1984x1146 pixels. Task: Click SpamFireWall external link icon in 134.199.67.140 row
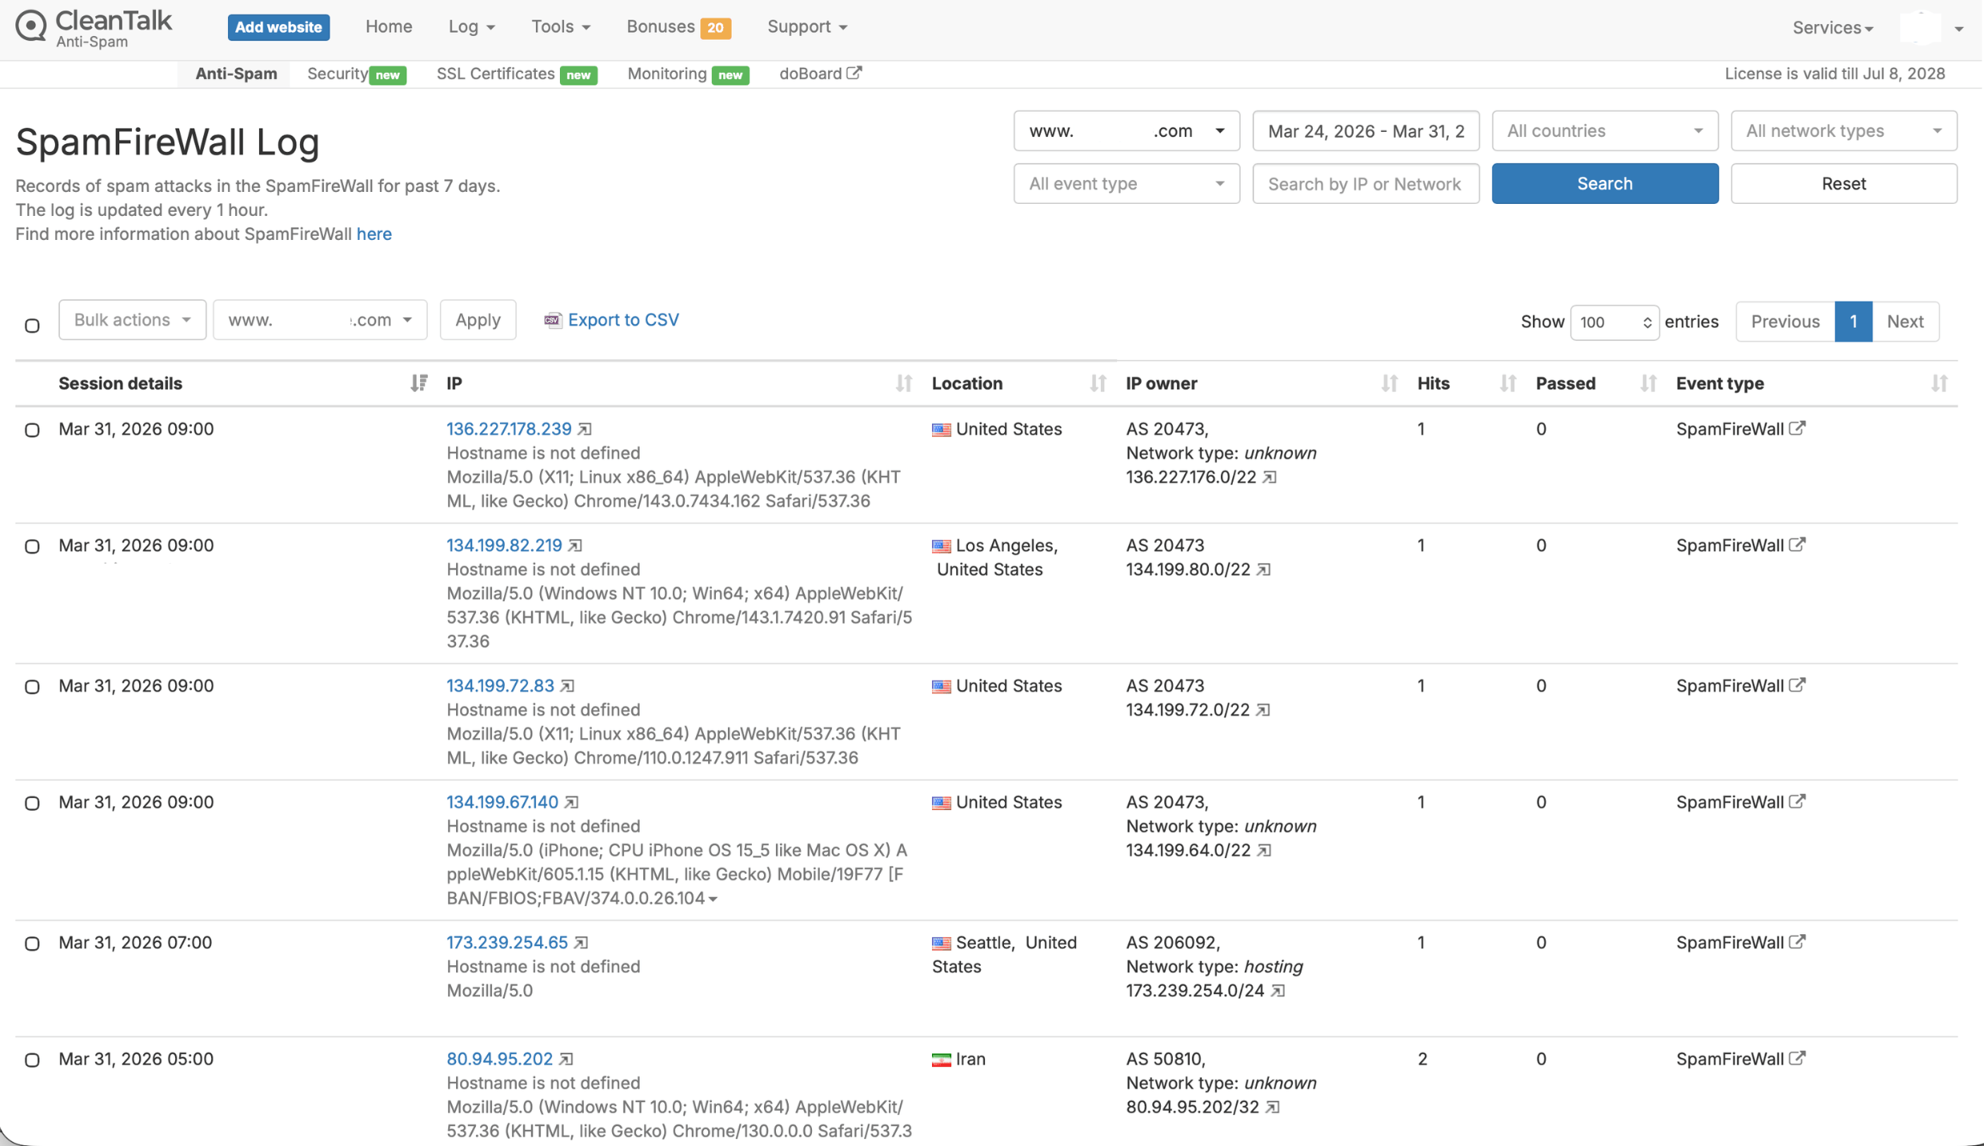pos(1798,801)
